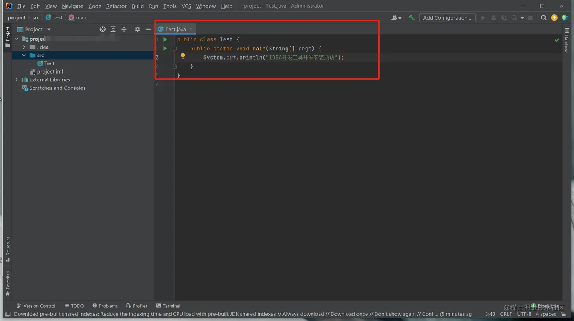Click the Build Project hammer icon

click(x=411, y=17)
